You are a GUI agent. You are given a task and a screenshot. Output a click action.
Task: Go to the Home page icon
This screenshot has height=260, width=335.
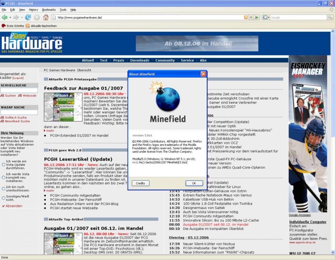[46, 18]
